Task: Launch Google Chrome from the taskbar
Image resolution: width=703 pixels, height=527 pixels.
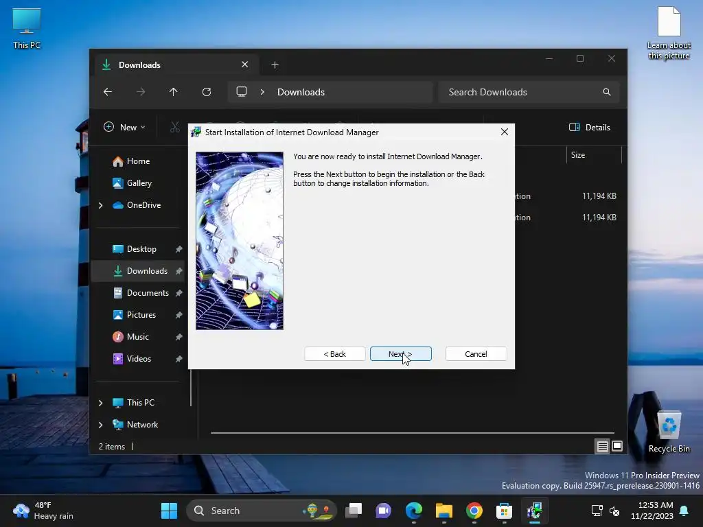Action: 474,511
